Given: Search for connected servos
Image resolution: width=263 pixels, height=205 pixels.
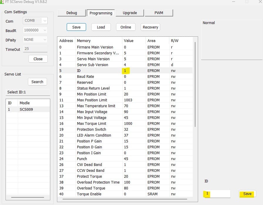Looking at the screenshot, I should click(37, 82).
